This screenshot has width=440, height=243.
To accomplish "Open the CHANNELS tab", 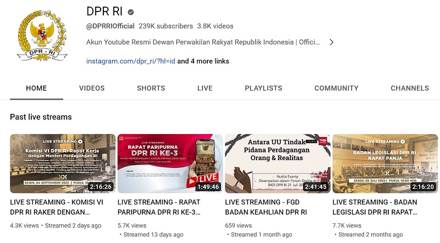I will (x=410, y=88).
